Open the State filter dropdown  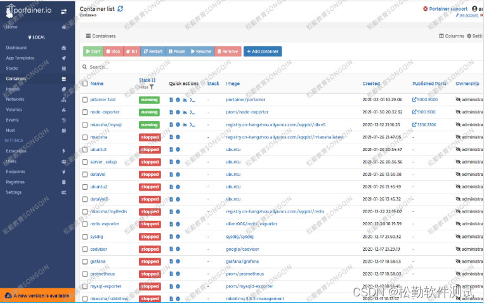pyautogui.click(x=147, y=87)
